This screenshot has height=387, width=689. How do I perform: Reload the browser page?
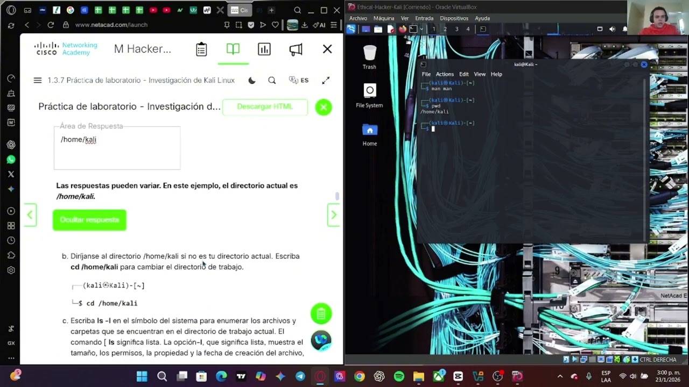(x=51, y=25)
